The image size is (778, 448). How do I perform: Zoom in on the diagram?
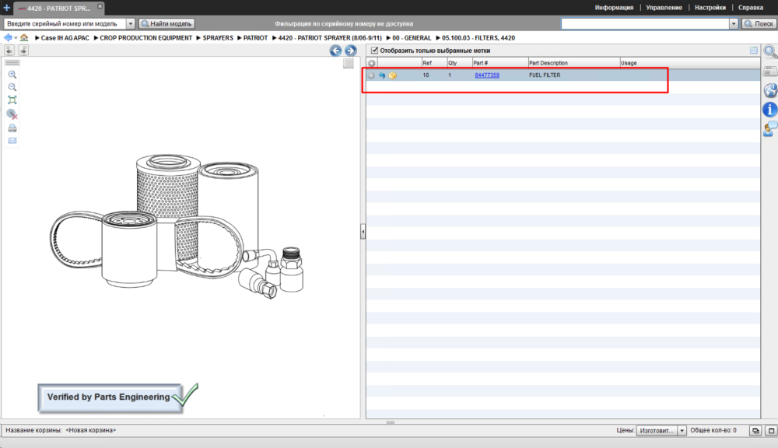coord(12,75)
